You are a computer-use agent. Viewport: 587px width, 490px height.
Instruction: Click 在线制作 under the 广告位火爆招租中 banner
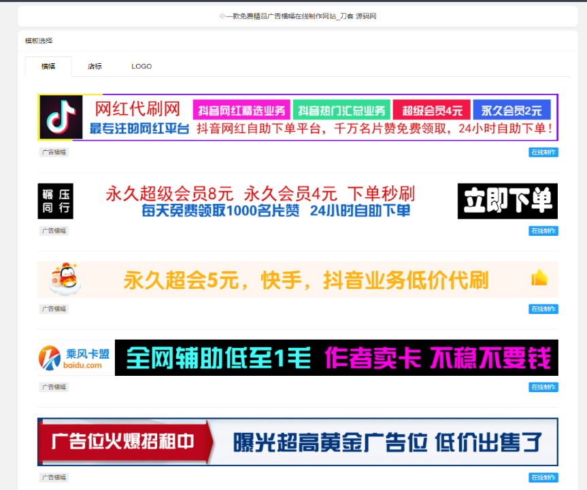543,477
